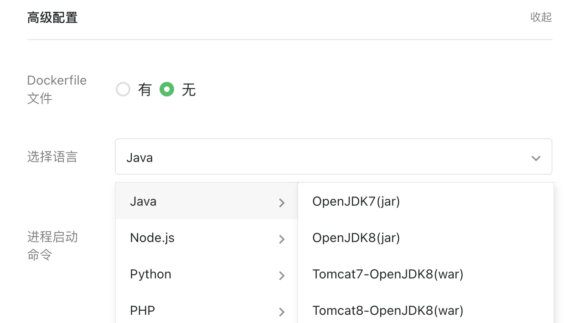Select the 有 radio button for Dockerfile
578x323 pixels.
click(123, 90)
